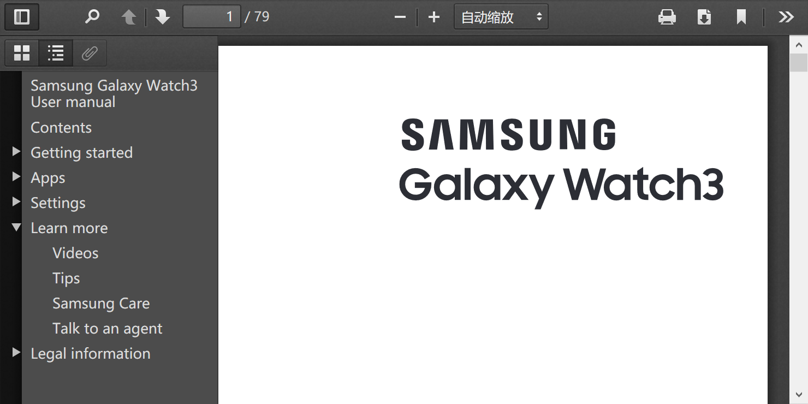Click the scrollbar up arrow
808x404 pixels.
point(799,45)
